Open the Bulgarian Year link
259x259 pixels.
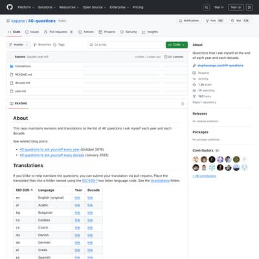pyautogui.click(x=77, y=212)
